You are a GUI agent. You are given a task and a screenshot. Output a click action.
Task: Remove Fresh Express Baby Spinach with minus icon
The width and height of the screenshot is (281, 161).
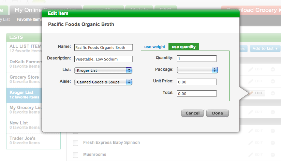pyautogui.click(x=273, y=143)
